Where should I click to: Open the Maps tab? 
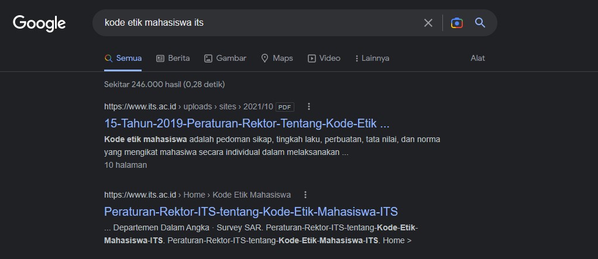(x=277, y=58)
